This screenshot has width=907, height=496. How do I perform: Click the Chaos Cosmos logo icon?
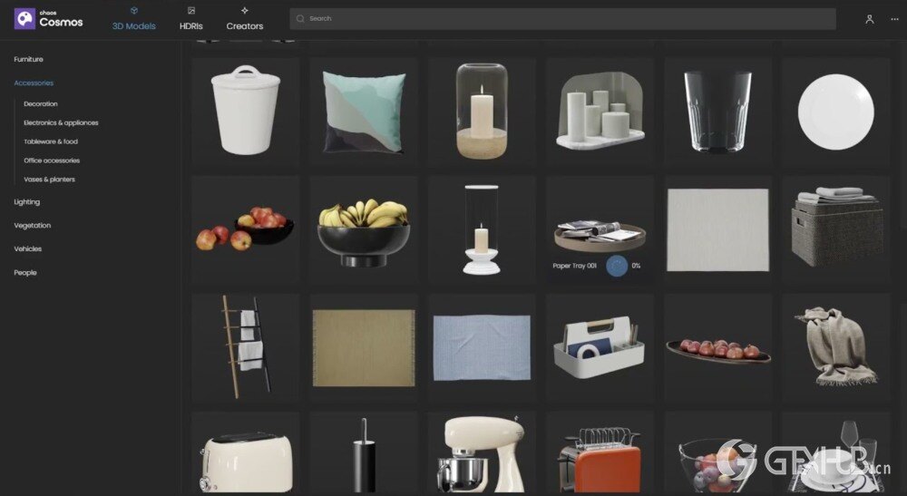point(24,19)
